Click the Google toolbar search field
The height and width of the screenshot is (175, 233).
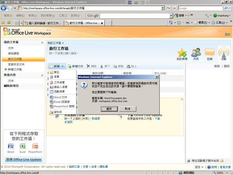[x=135, y=16]
